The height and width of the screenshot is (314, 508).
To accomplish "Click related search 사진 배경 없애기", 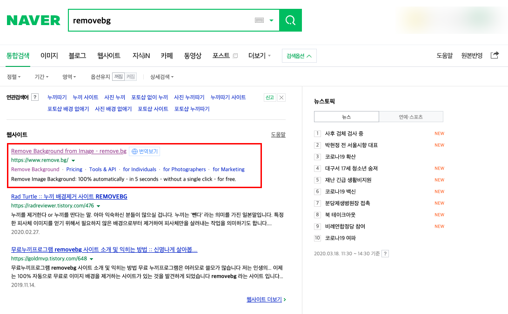I will [113, 109].
